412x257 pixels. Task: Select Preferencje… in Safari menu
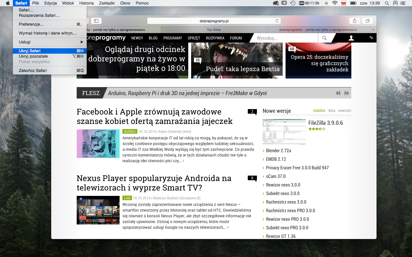[50, 24]
